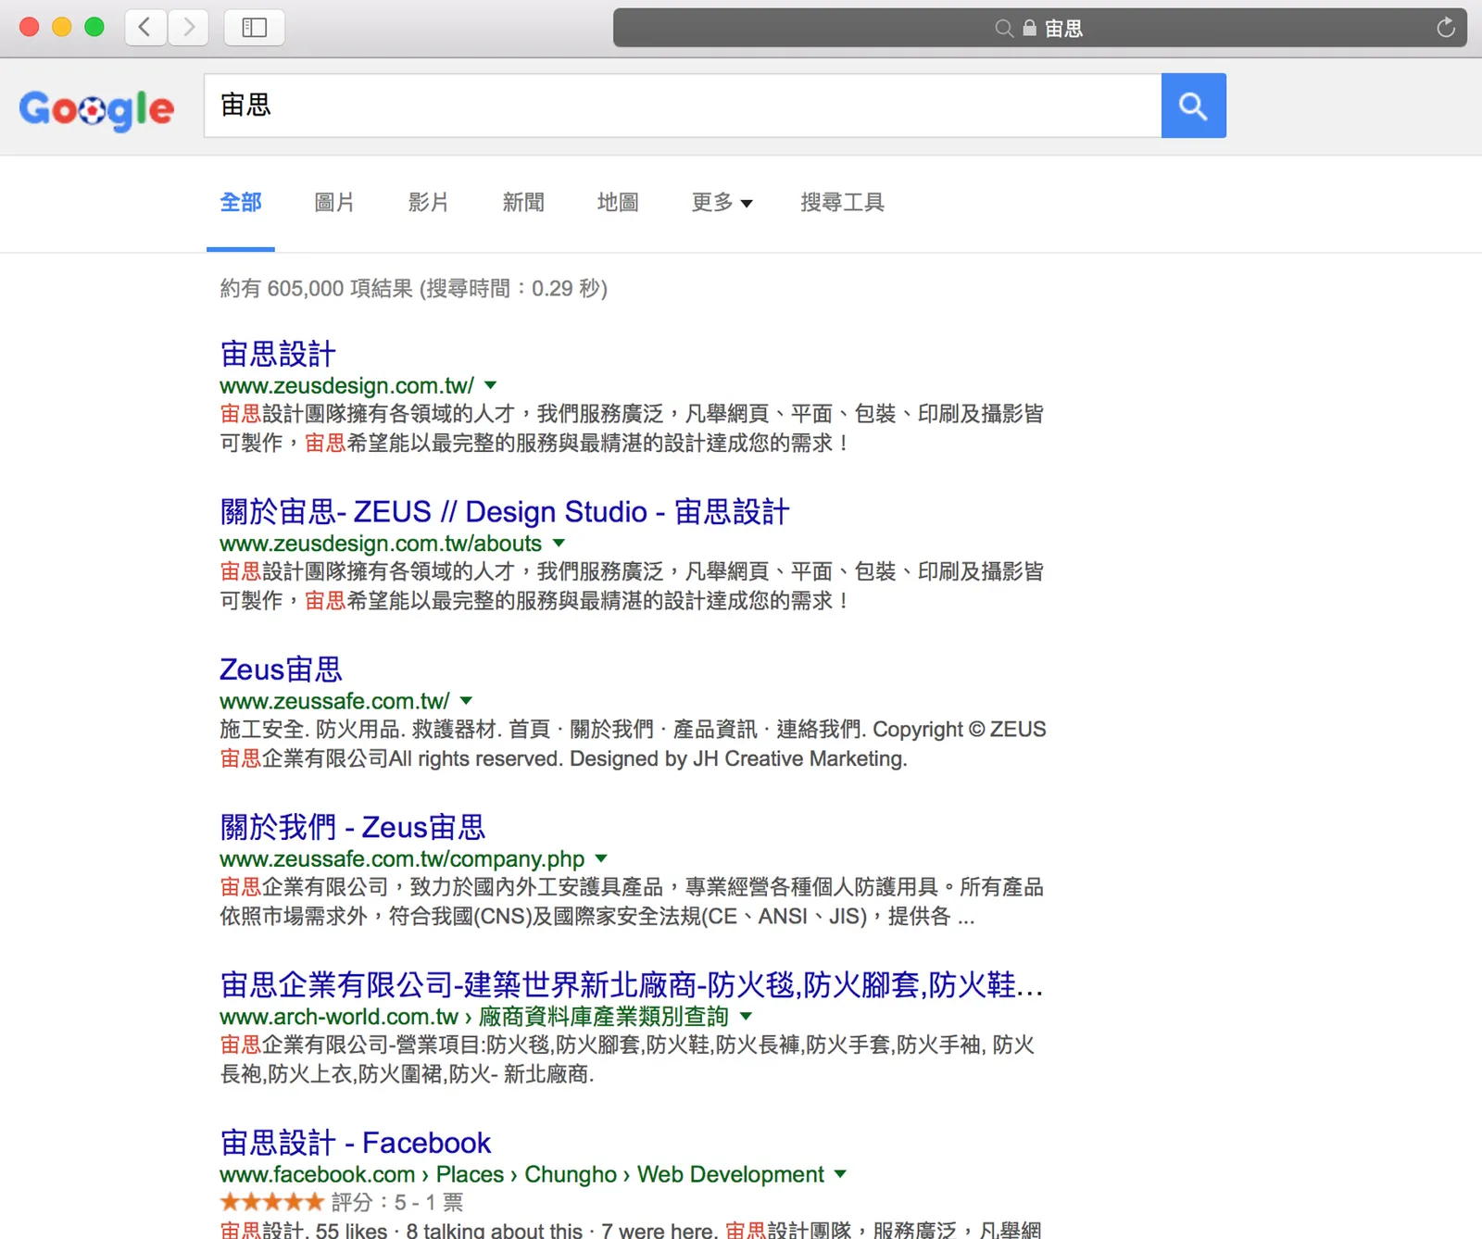
Task: Go back with browser back arrow
Action: click(x=145, y=27)
